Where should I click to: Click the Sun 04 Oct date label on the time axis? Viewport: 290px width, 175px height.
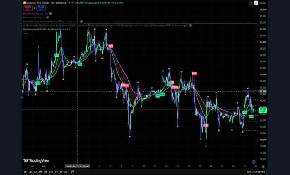click(77, 166)
